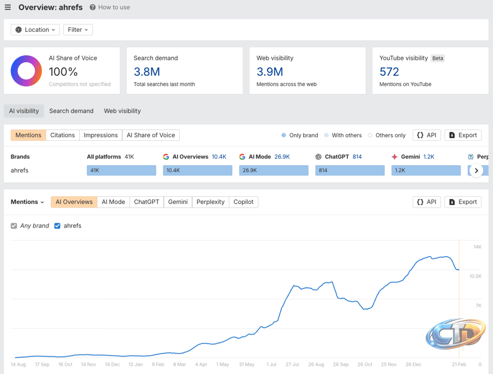Click AI Overviews 10.4K count link
This screenshot has height=374, width=493.
pos(219,157)
